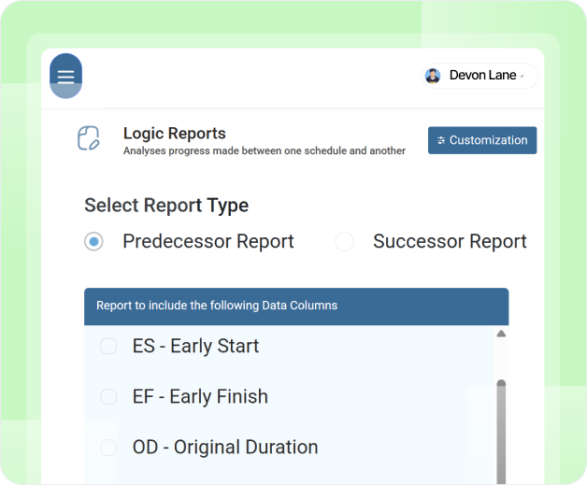The image size is (587, 485).
Task: Click the Logic Reports title
Action: [175, 134]
